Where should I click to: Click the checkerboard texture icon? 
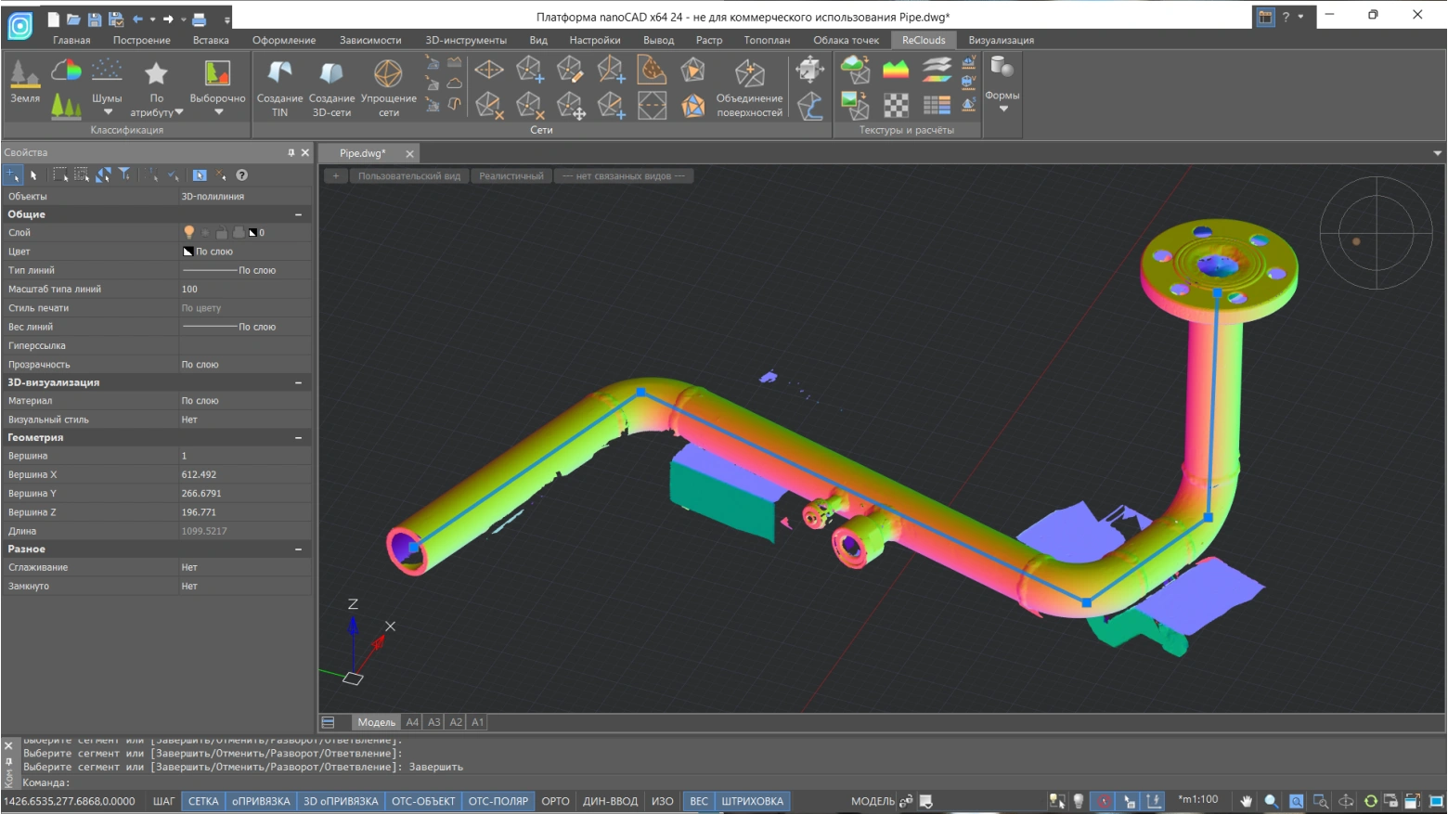896,105
